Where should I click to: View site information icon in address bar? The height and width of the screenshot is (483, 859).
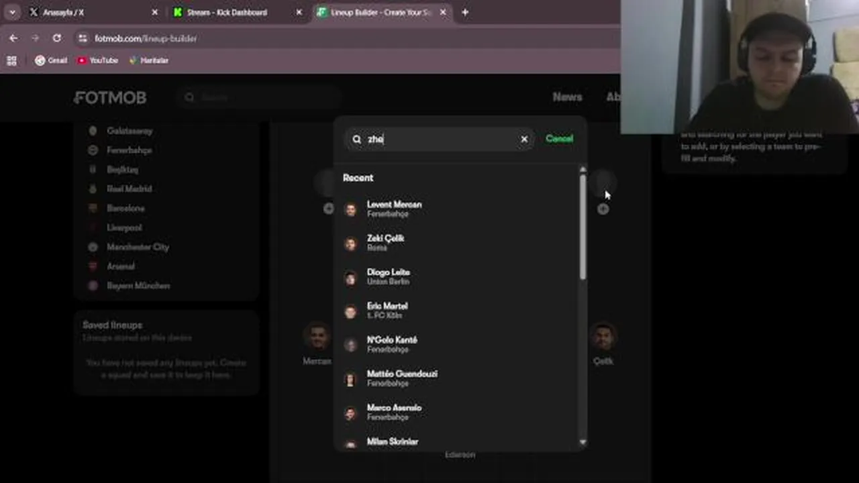pos(83,38)
